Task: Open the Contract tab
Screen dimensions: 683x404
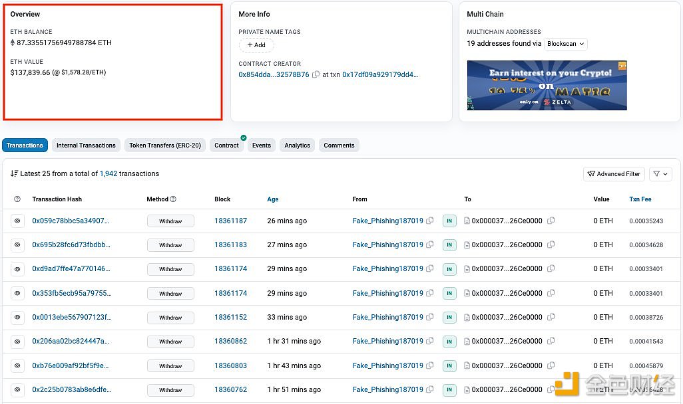Action: click(226, 146)
